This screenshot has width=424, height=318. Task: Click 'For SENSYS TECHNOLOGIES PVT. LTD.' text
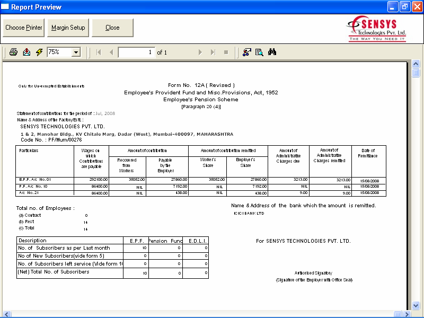pyautogui.click(x=303, y=241)
